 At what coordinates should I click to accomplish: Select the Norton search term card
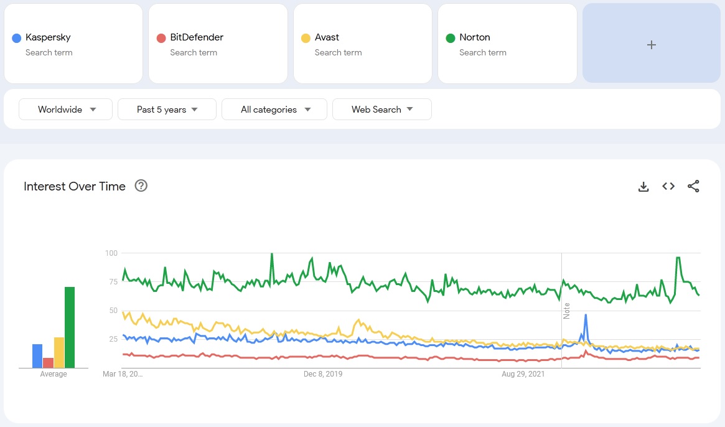tap(507, 44)
